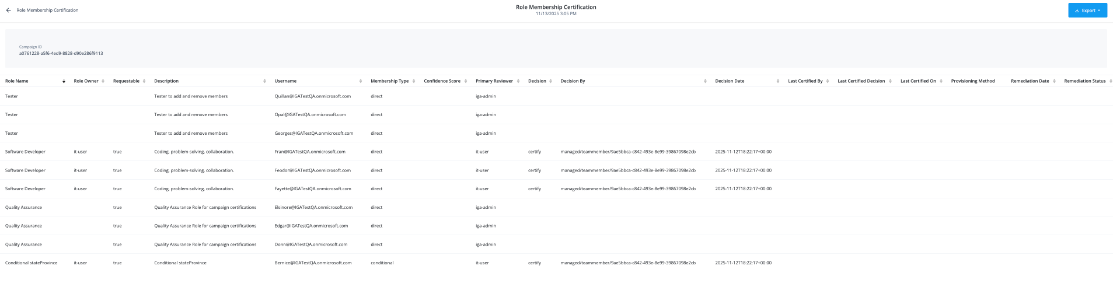The width and height of the screenshot is (1113, 283).
Task: Sort by the Role Name column arrow
Action: click(x=64, y=81)
